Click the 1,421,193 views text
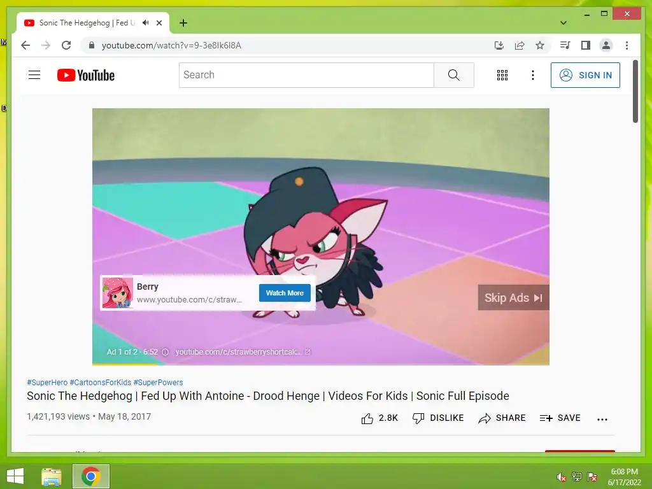This screenshot has width=652, height=489. point(58,416)
